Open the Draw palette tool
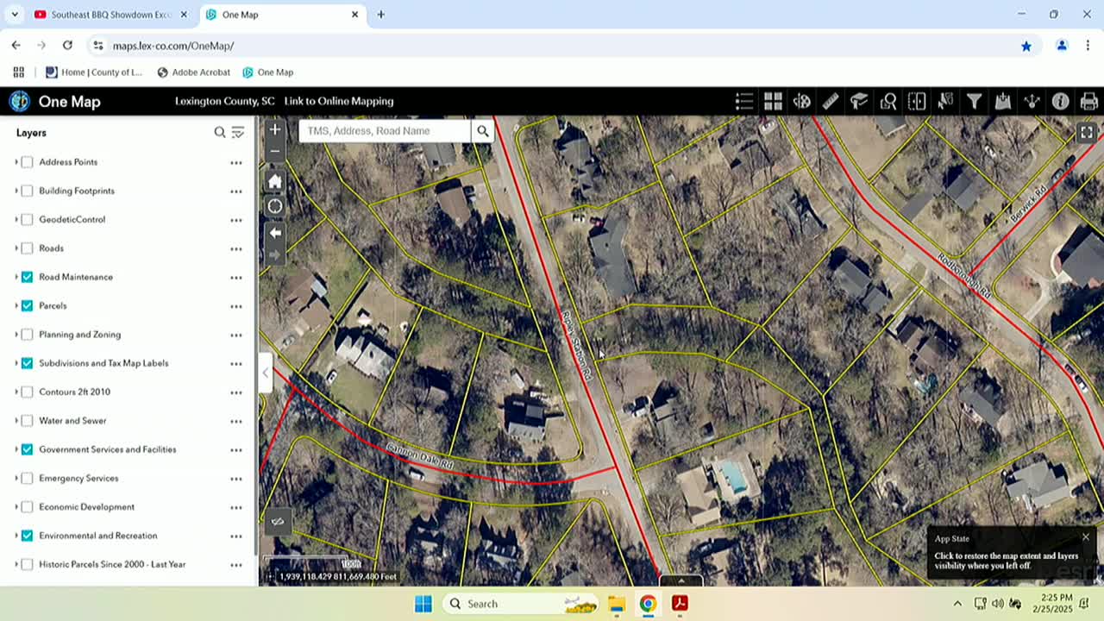 point(802,102)
